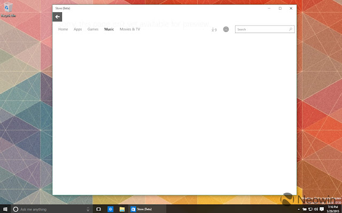Check the battery status tray icon

(x=305, y=209)
